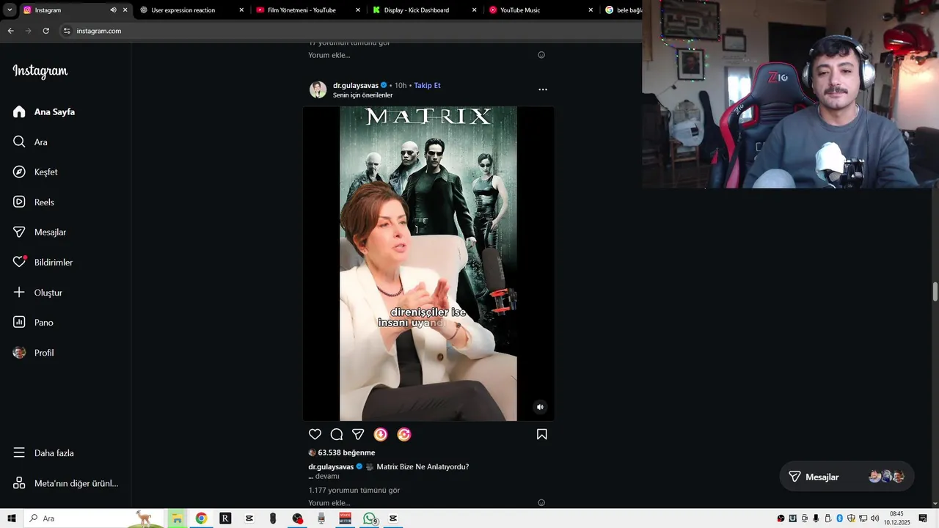Click the Bluetooth tray icon

839,518
